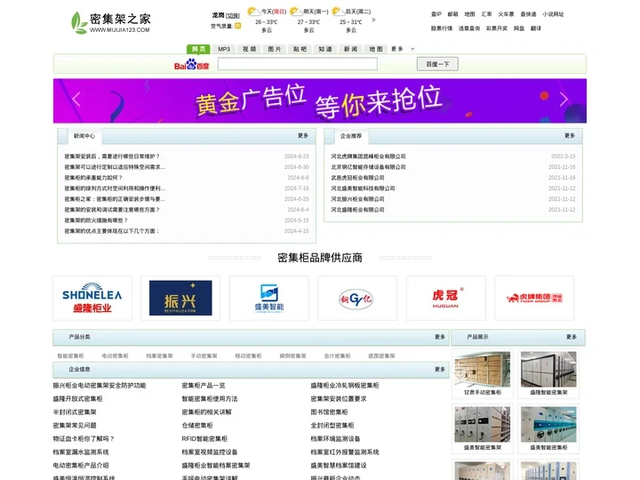Click 更多 in 产品展示 header
This screenshot has width=640, height=480.
(x=572, y=337)
